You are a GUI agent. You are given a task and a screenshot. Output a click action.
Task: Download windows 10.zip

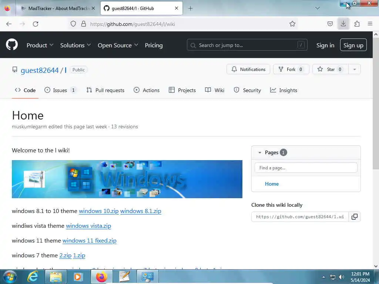coord(98,211)
